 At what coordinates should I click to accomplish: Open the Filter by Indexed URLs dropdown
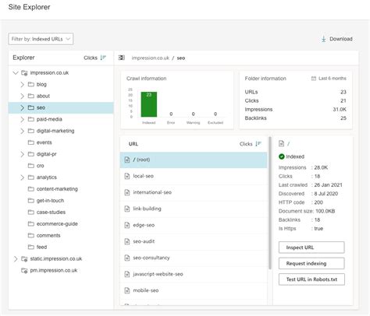coord(41,39)
